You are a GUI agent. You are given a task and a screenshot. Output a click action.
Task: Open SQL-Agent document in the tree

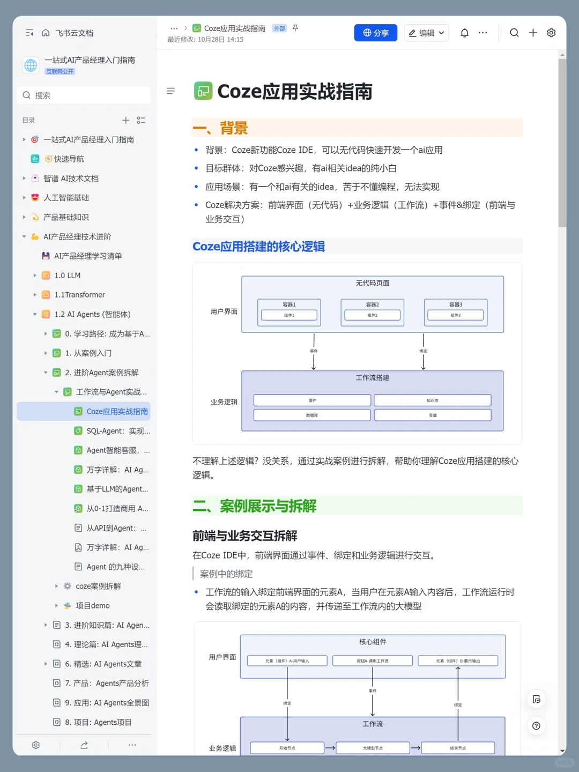(118, 431)
